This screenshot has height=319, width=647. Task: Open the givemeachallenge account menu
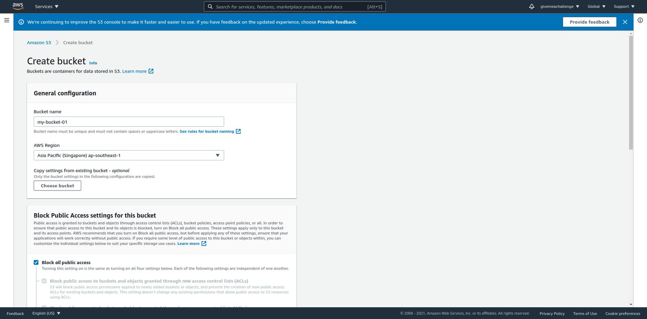tap(560, 7)
